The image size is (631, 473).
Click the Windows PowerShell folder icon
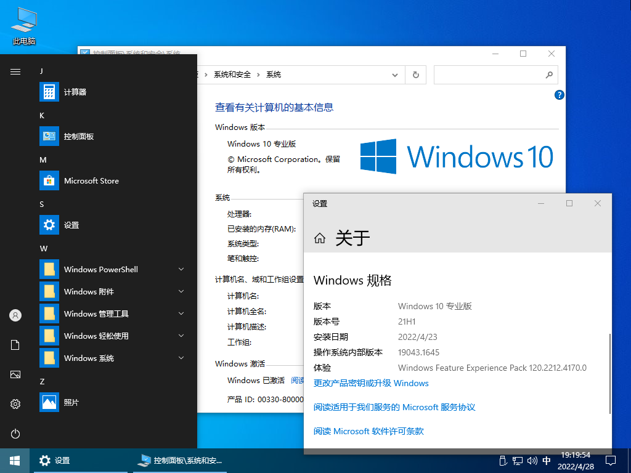pos(49,269)
